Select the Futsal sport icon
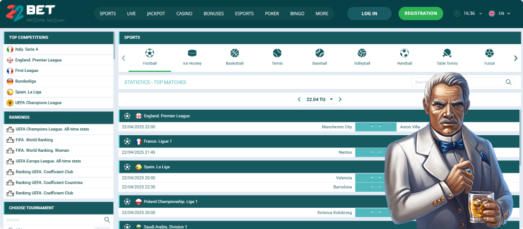The width and height of the screenshot is (523, 229). [489, 53]
